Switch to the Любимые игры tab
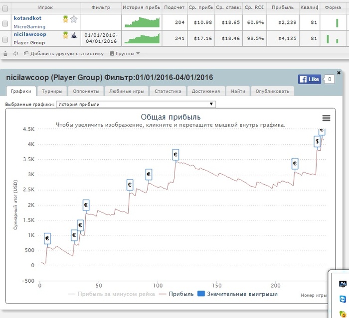 tap(127, 91)
